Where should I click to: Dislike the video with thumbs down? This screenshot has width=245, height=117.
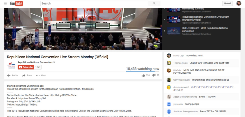(x=154, y=76)
